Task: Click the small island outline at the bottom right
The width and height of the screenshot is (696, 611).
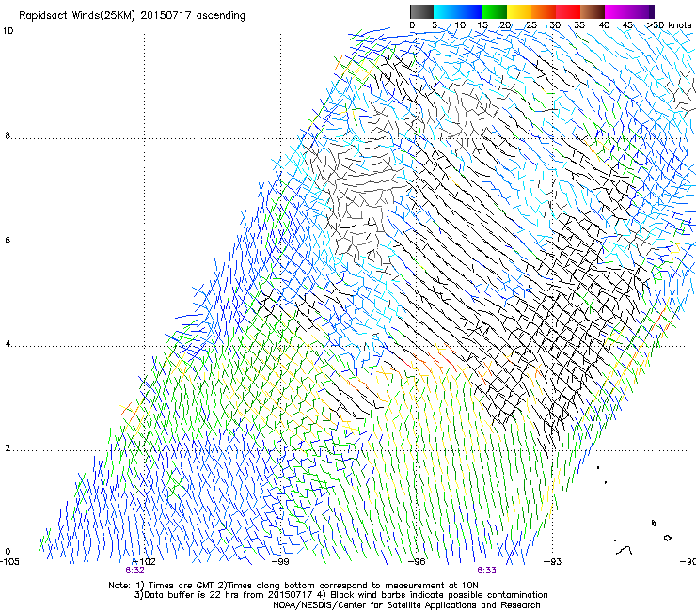Action: 667,538
